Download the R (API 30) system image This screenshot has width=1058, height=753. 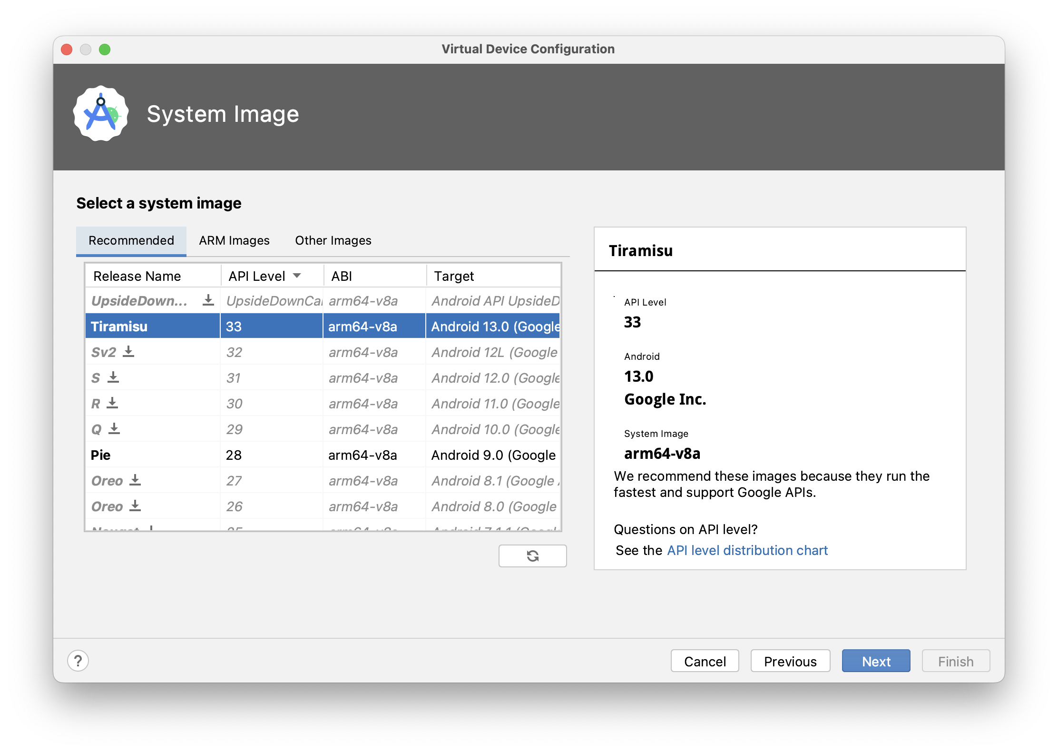(112, 403)
